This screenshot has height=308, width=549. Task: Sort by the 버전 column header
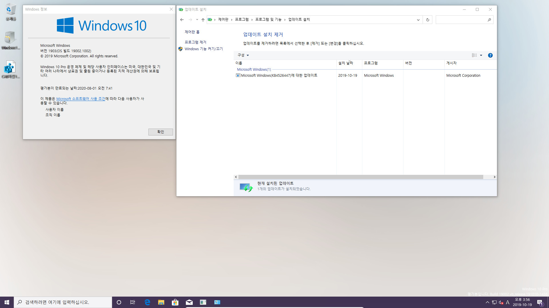coord(424,63)
